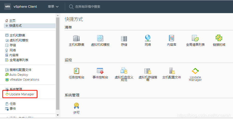The height and width of the screenshot is (120, 233).
Task: Open 全局清单列表 in the sidebar
Action: [x=17, y=60]
